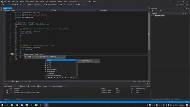Open the Assembly-CSharp project navigation dropdown
The width and height of the screenshot is (190, 107).
[27, 10]
